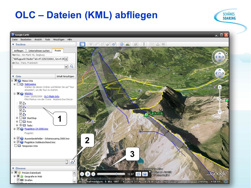Uncheck Aussenlandefelder Schänissoaring 2008.kmz checkbox
251x188 pixels.
point(18,138)
